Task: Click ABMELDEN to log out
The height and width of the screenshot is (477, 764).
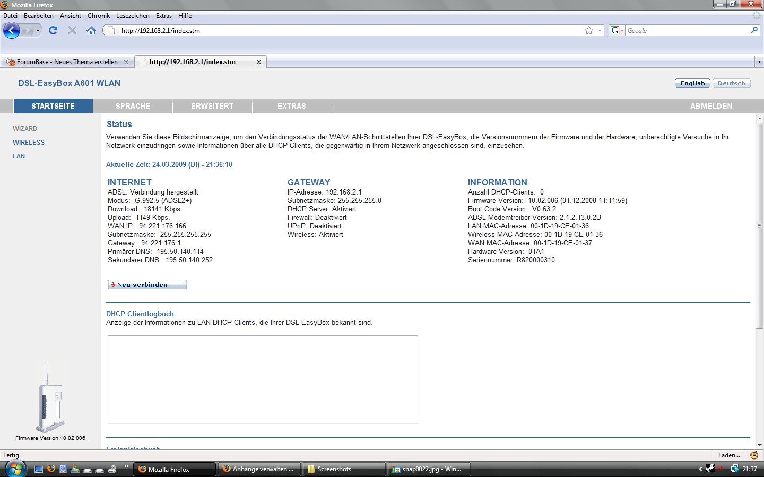Action: click(711, 106)
